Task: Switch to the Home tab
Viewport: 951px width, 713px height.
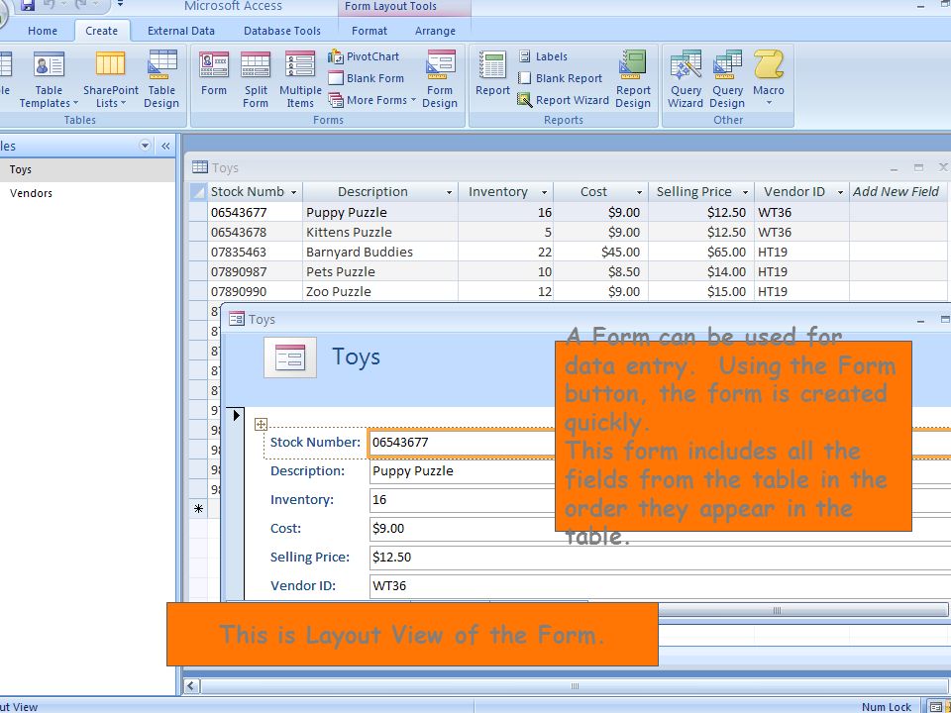Action: [43, 31]
